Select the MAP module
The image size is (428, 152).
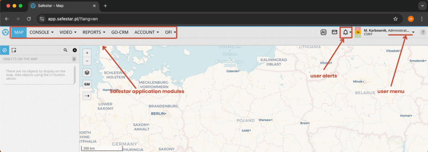click(19, 32)
